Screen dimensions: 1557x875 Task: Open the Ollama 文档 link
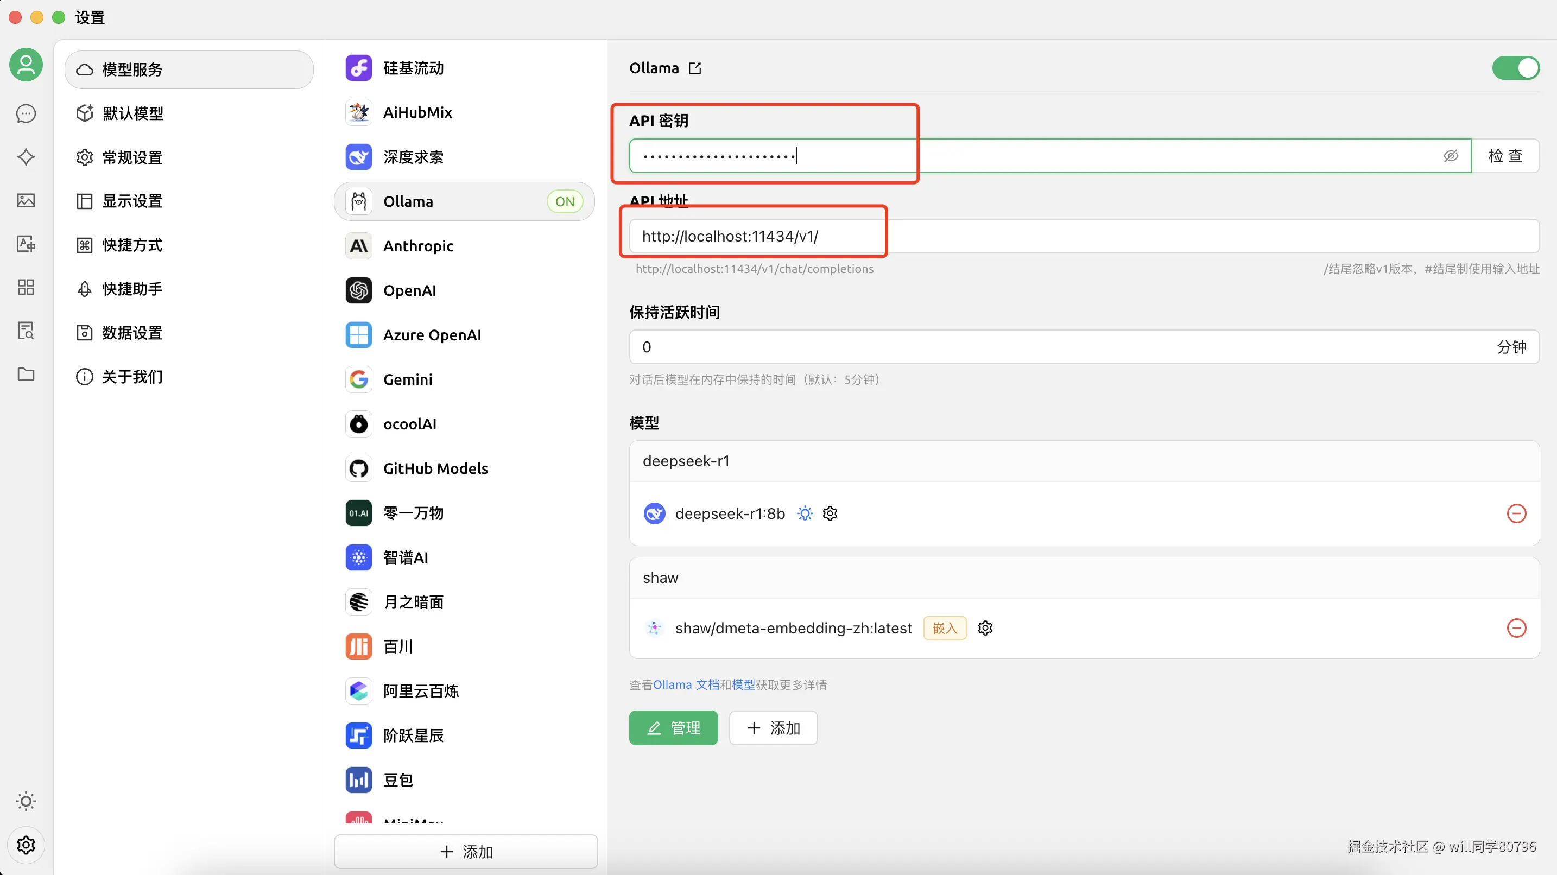click(x=686, y=684)
